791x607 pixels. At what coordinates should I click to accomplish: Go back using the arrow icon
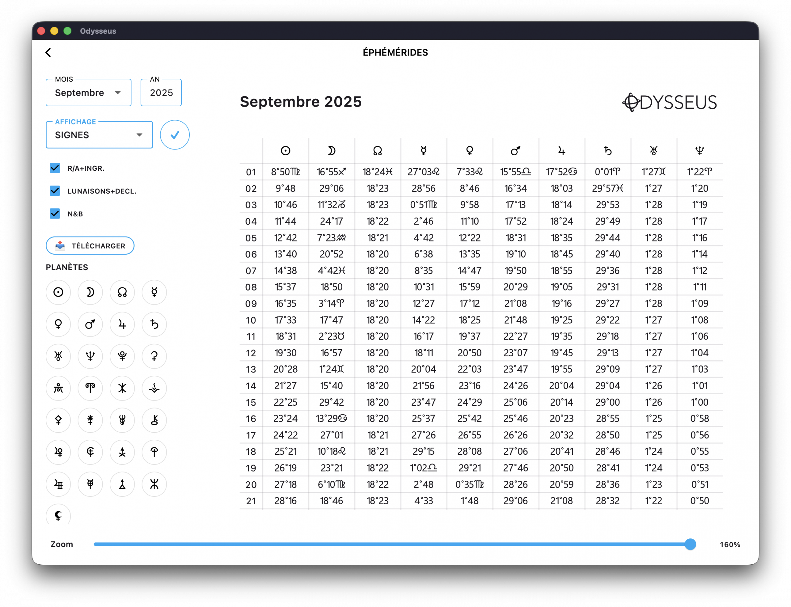(x=48, y=52)
